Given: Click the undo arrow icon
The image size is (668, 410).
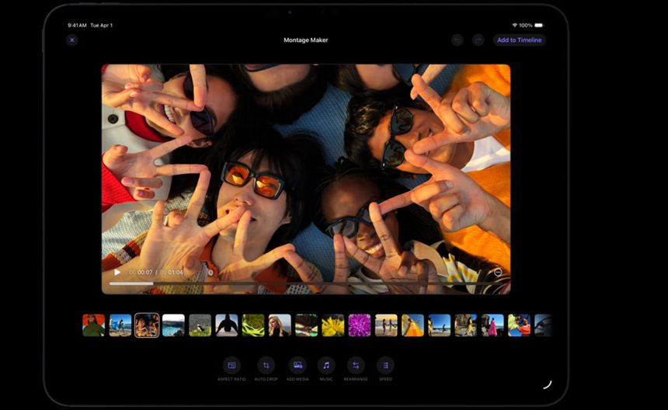Looking at the screenshot, I should [x=458, y=40].
